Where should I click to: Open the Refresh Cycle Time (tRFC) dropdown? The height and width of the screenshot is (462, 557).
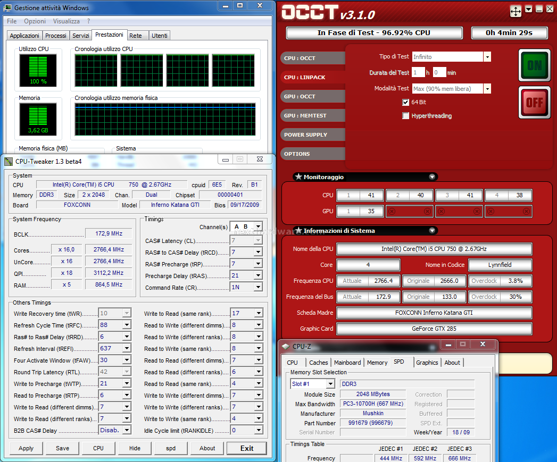coord(127,325)
